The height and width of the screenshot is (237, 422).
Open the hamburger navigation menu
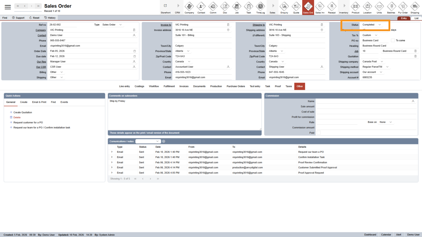pyautogui.click(x=8, y=7)
